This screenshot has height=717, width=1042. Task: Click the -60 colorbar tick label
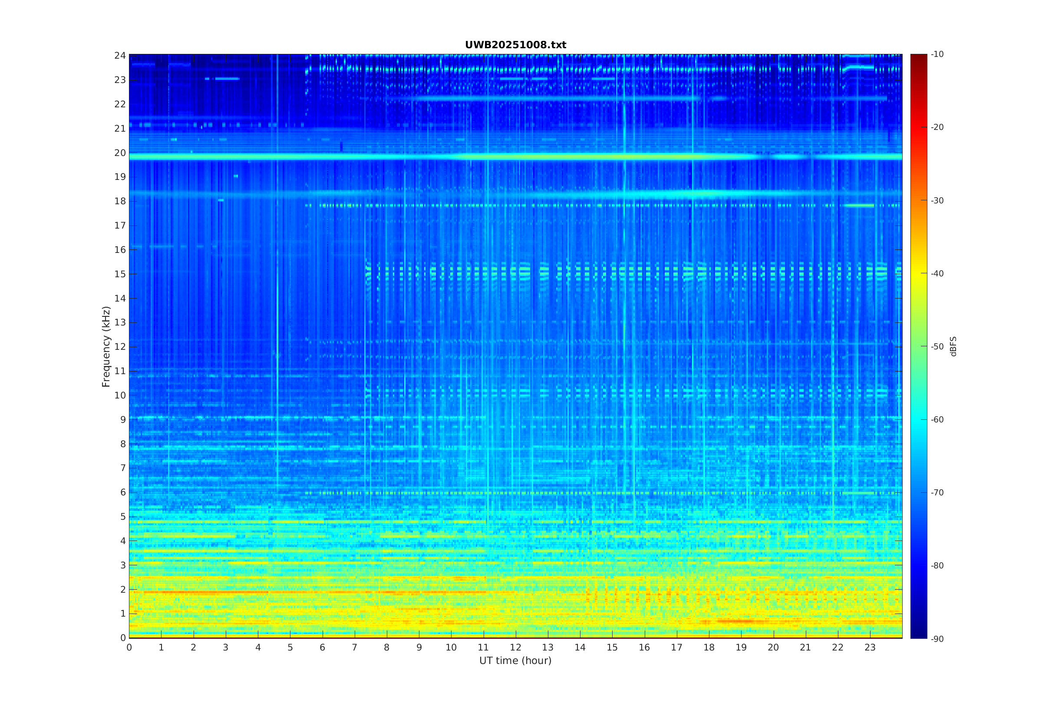click(x=937, y=420)
